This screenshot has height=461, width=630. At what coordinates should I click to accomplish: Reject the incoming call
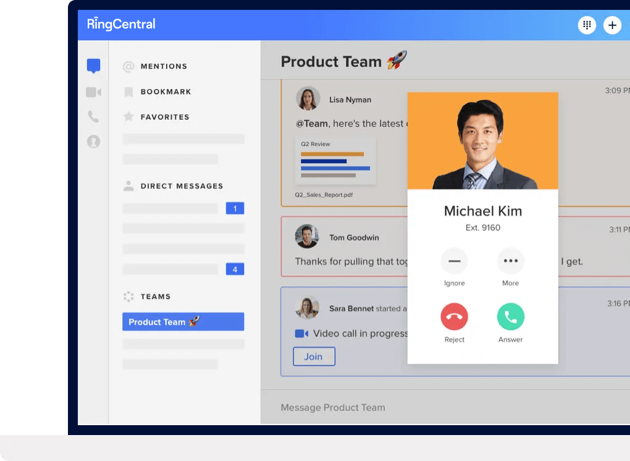coord(454,316)
